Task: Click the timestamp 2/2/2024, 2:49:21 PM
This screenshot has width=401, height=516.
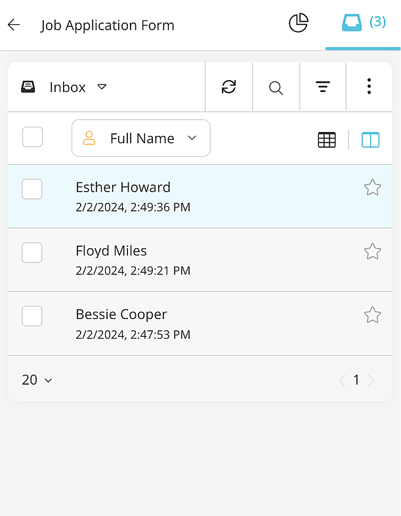Action: [x=133, y=270]
